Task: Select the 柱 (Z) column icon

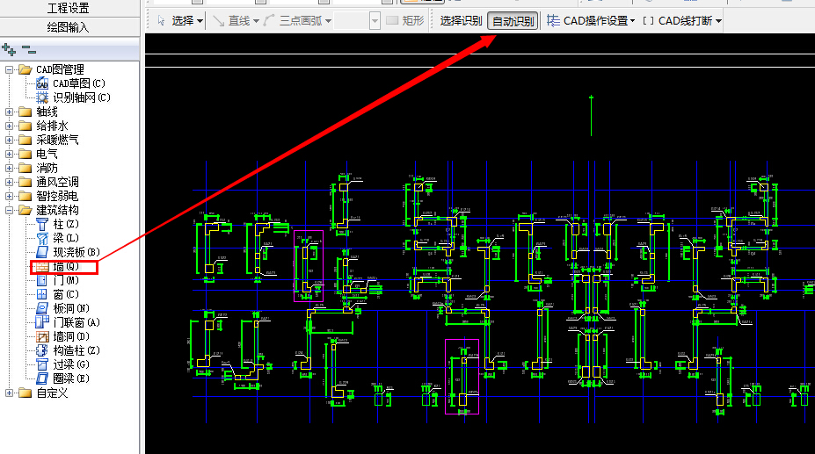Action: point(42,225)
